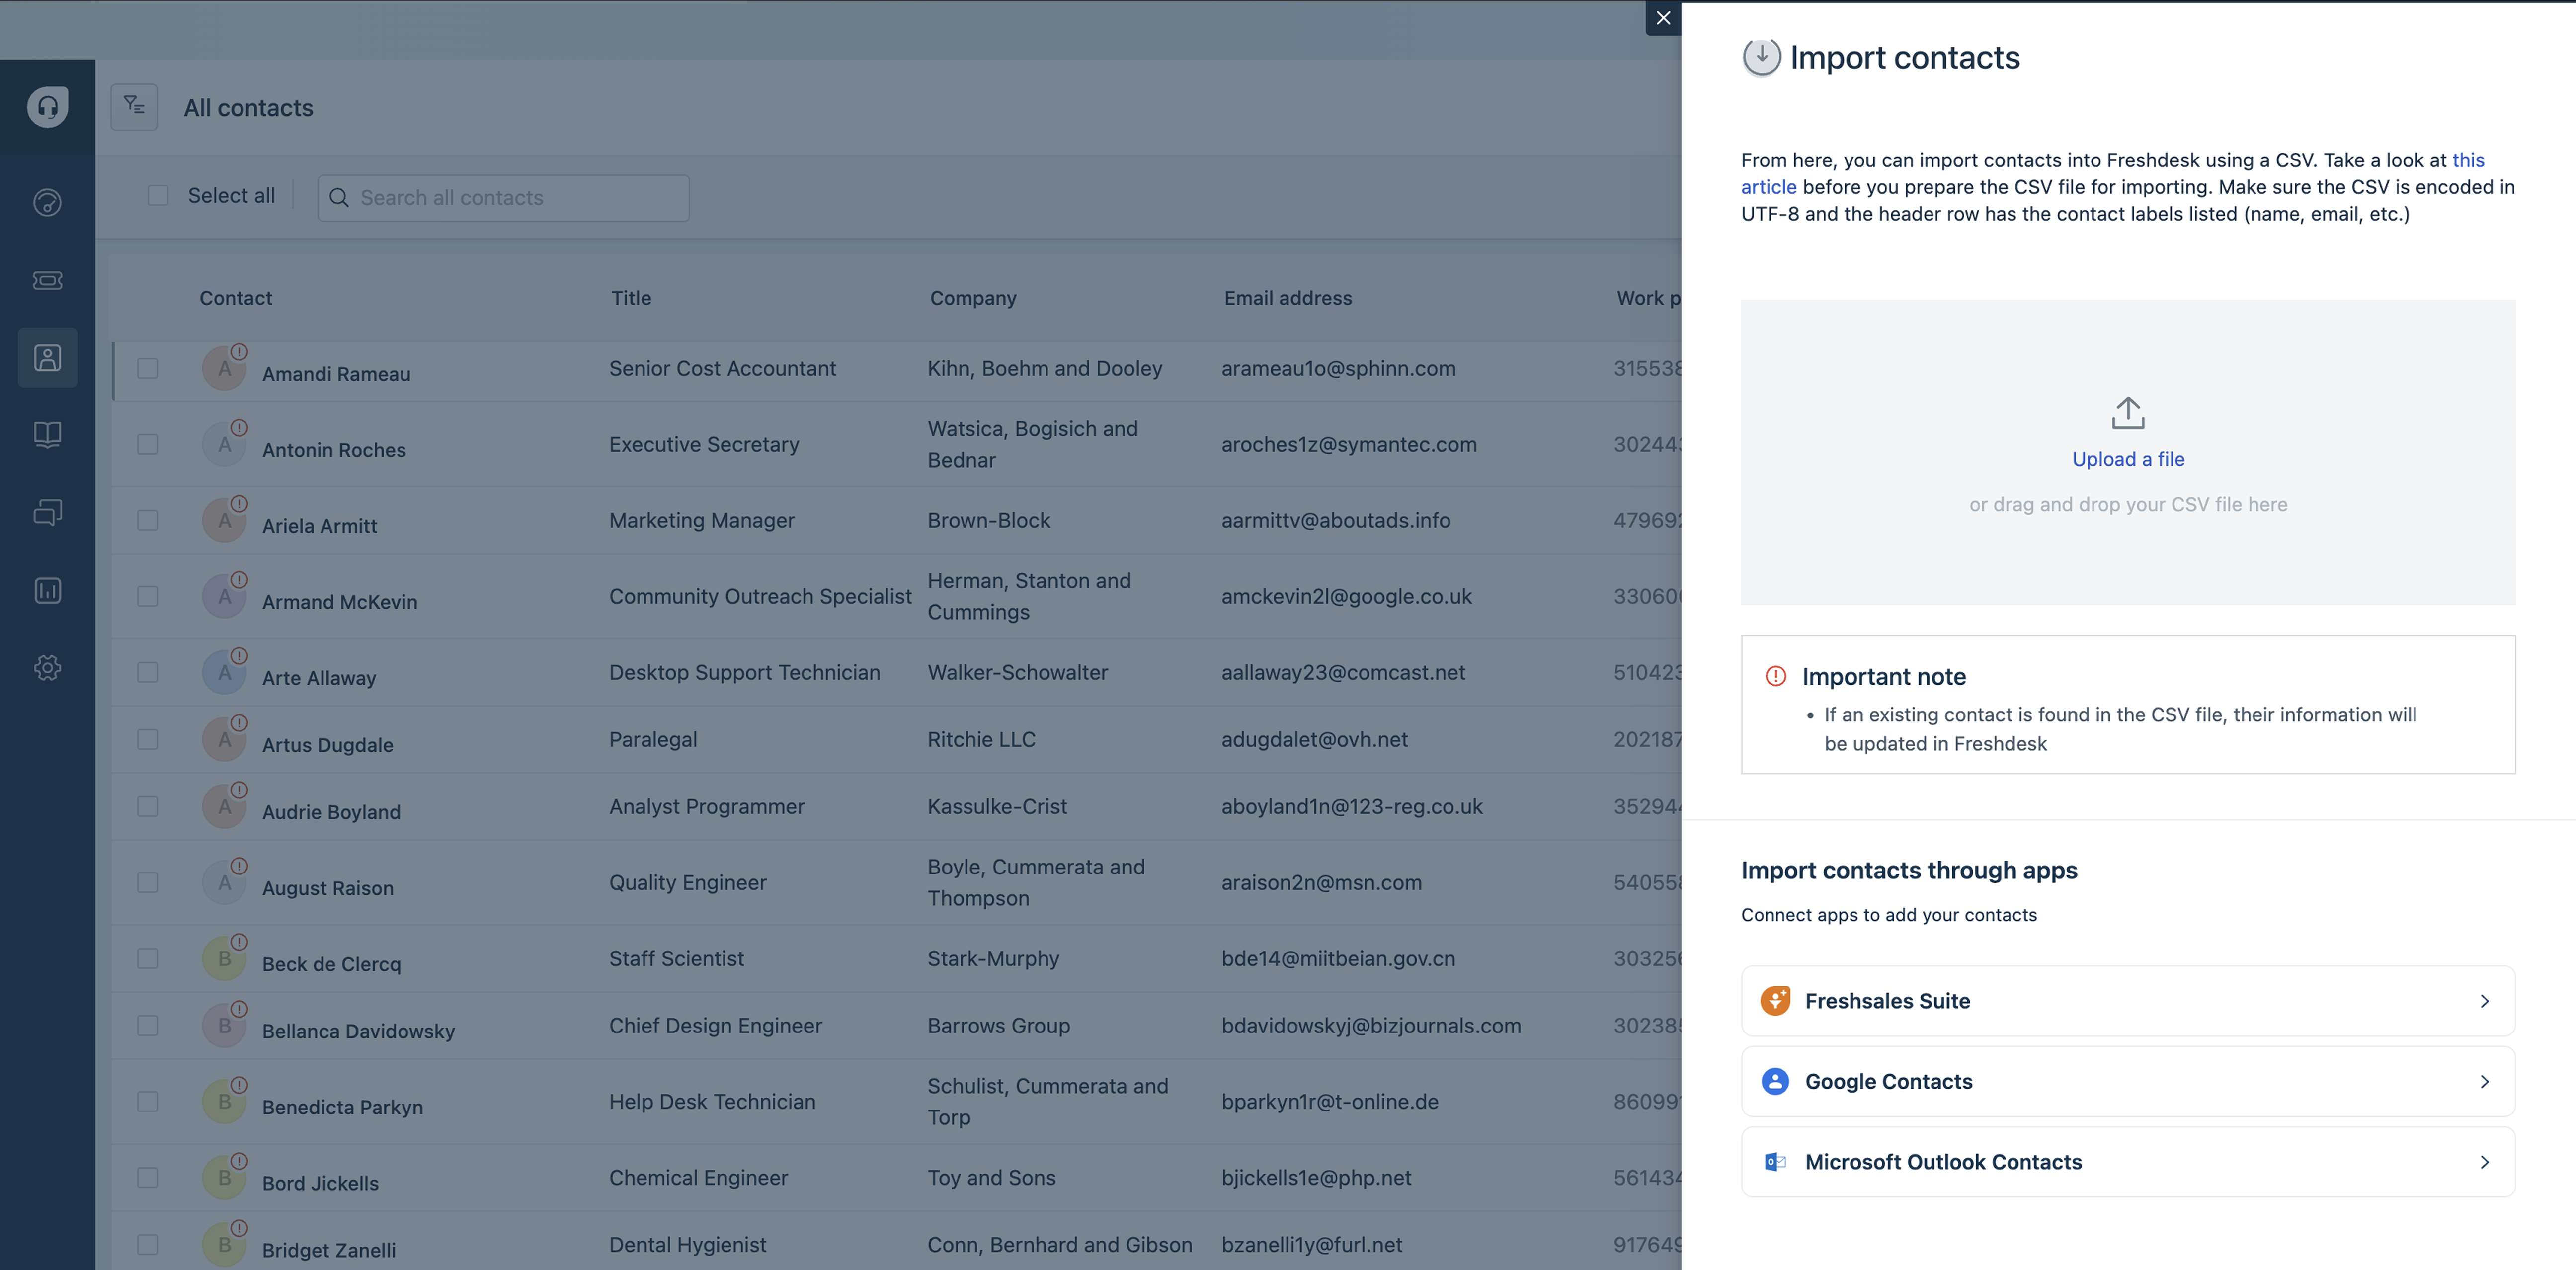This screenshot has height=1270, width=2576.
Task: Select the Contacts icon in sidebar
Action: click(47, 357)
